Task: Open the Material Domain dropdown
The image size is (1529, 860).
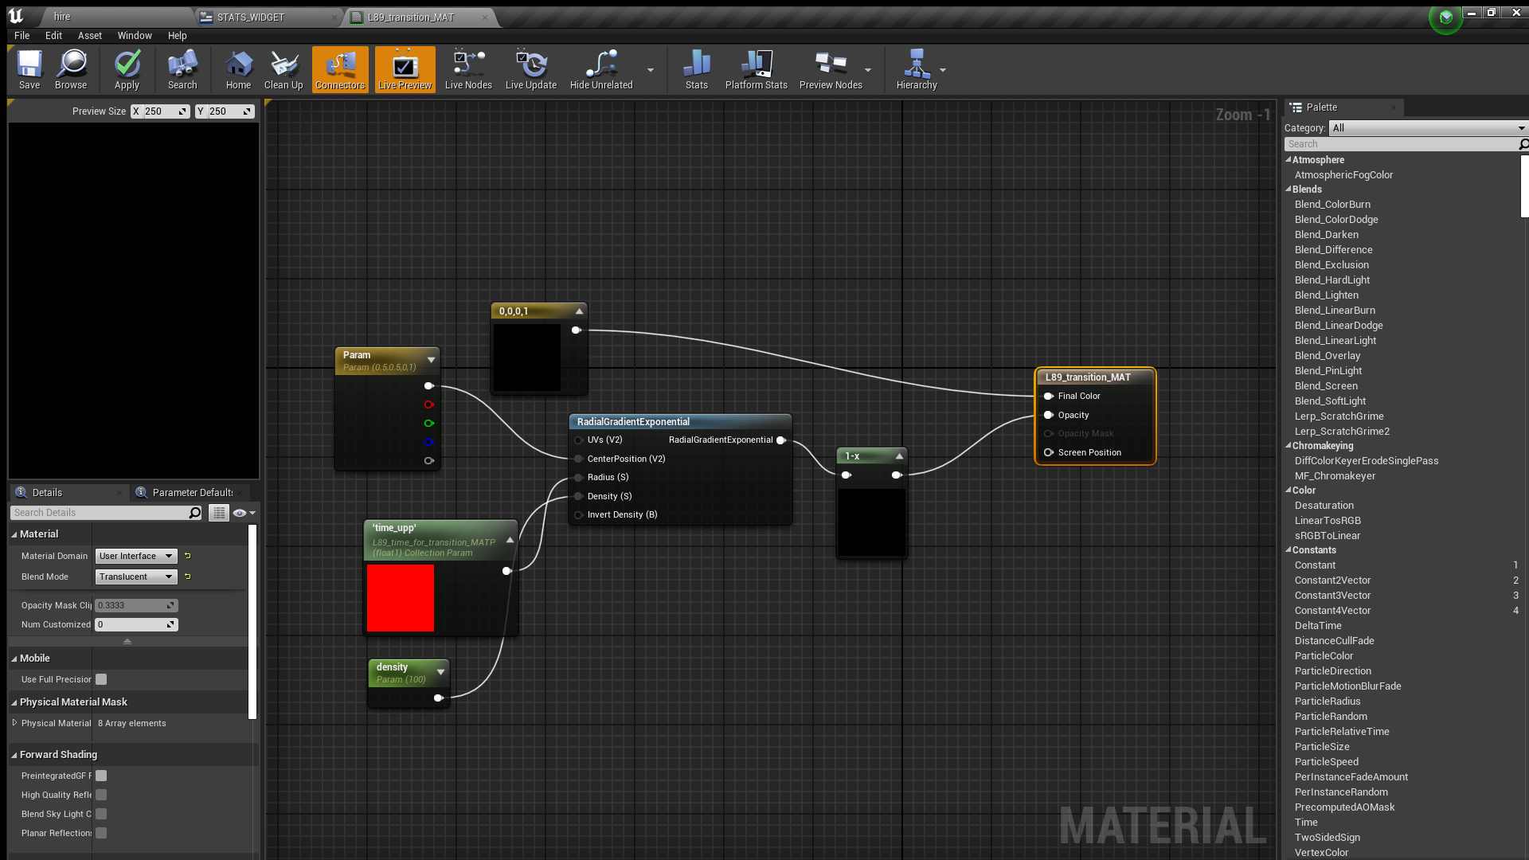Action: 135,556
